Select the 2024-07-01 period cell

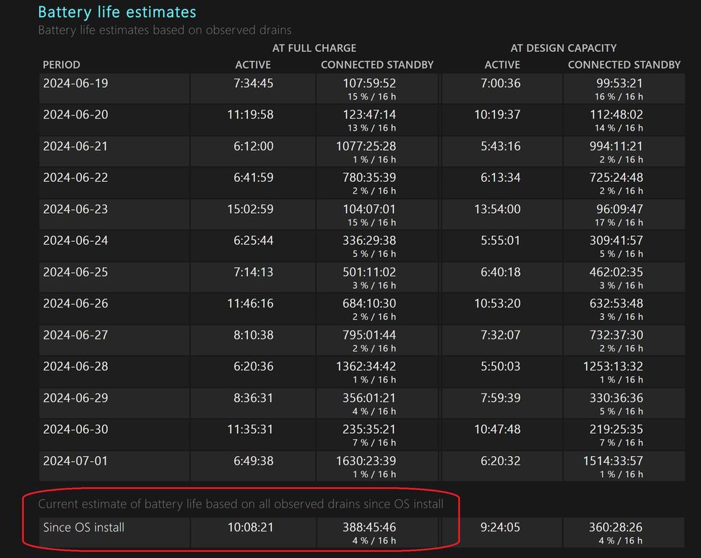point(75,461)
